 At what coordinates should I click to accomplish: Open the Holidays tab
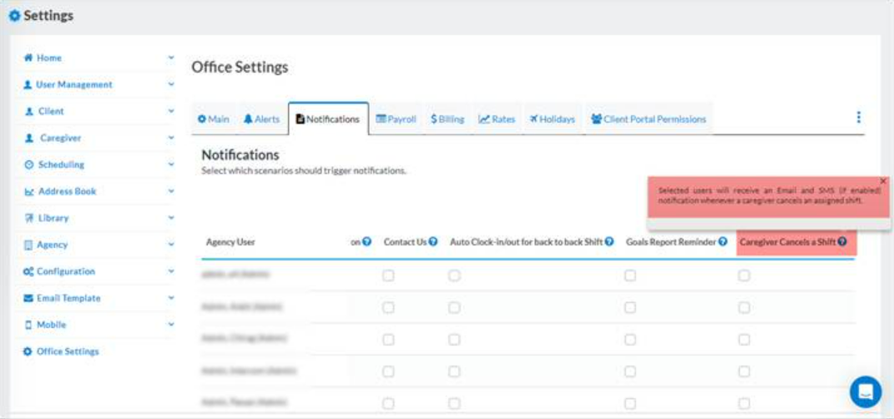pyautogui.click(x=552, y=119)
